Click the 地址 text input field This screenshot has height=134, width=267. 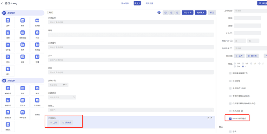tap(131, 72)
